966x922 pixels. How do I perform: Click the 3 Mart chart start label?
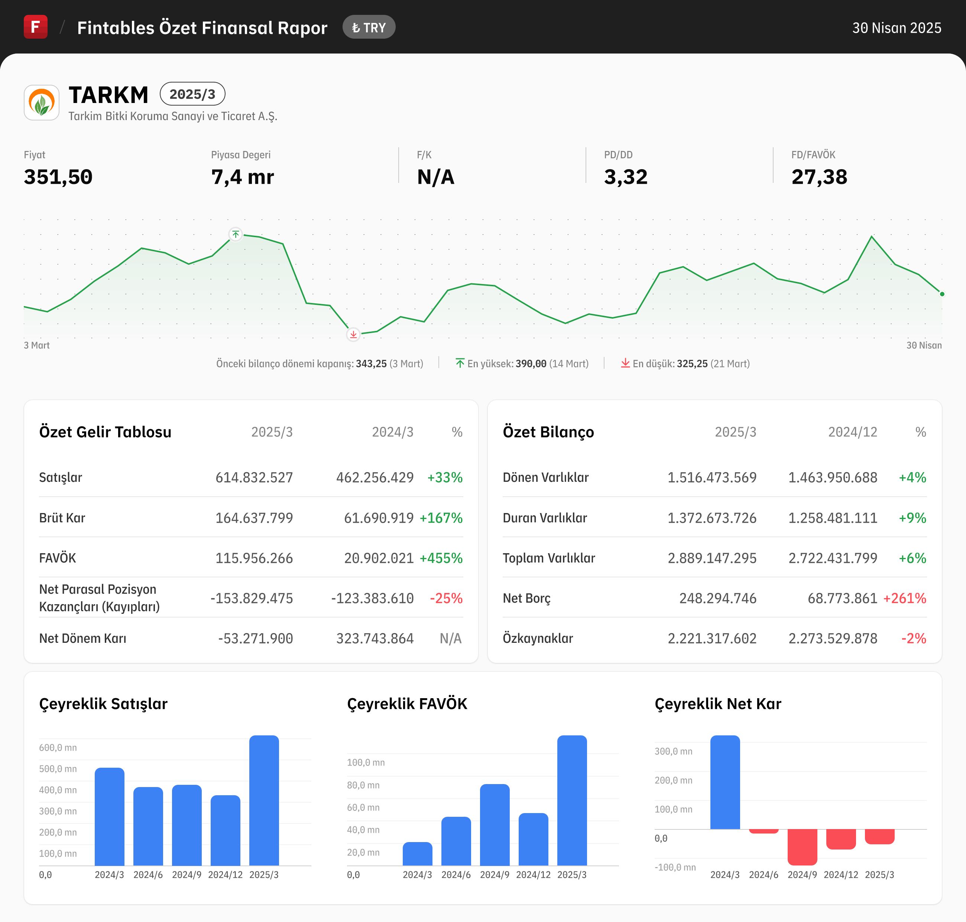pos(37,345)
